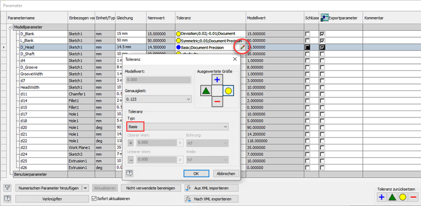
Task: Reset tolerance to lower with red minus icon
Action: click(413, 197)
